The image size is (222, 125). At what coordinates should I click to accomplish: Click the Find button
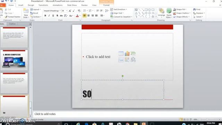point(197,9)
